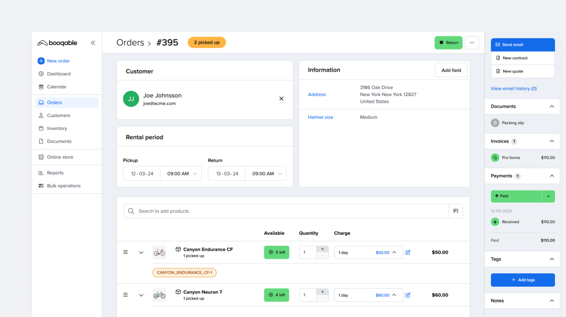Remove customer Joe Johnsson with X icon
Image resolution: width=566 pixels, height=317 pixels.
(x=281, y=99)
